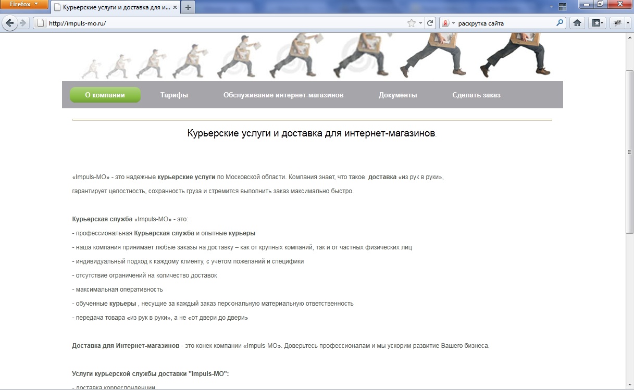The width and height of the screenshot is (634, 390).
Task: Reload the current page
Action: [x=430, y=23]
